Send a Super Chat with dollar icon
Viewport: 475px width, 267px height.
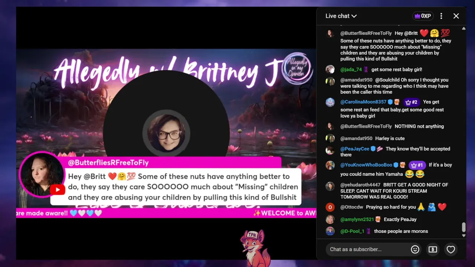tap(433, 250)
